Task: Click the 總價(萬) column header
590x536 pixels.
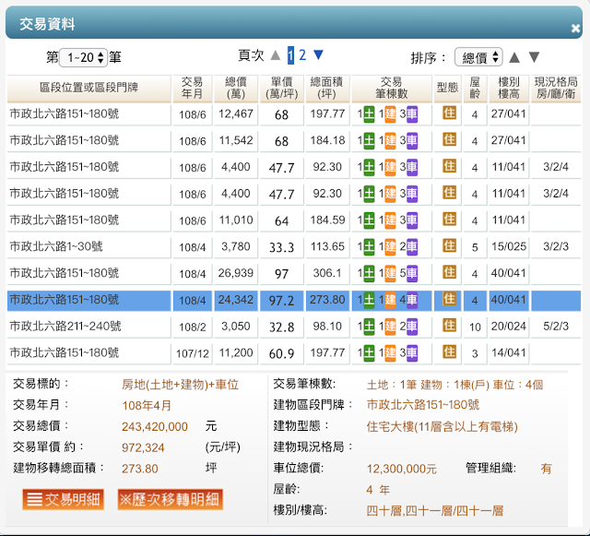Action: point(236,89)
